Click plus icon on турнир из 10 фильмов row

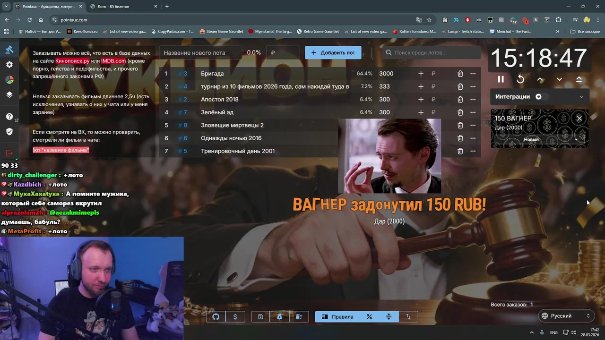click(x=421, y=86)
